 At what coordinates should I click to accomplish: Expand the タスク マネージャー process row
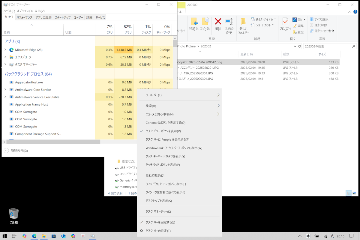coord(5,64)
